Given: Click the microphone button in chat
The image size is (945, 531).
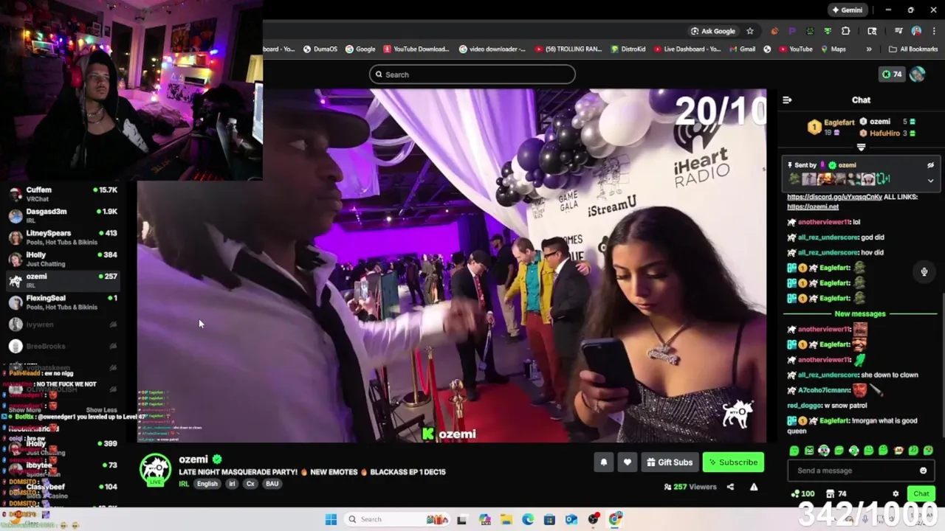Looking at the screenshot, I should click(x=924, y=271).
